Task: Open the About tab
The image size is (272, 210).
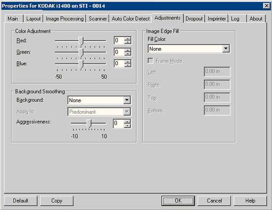Action: coord(256,19)
